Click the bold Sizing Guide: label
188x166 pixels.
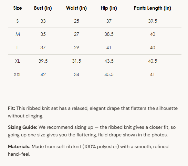click(23, 127)
